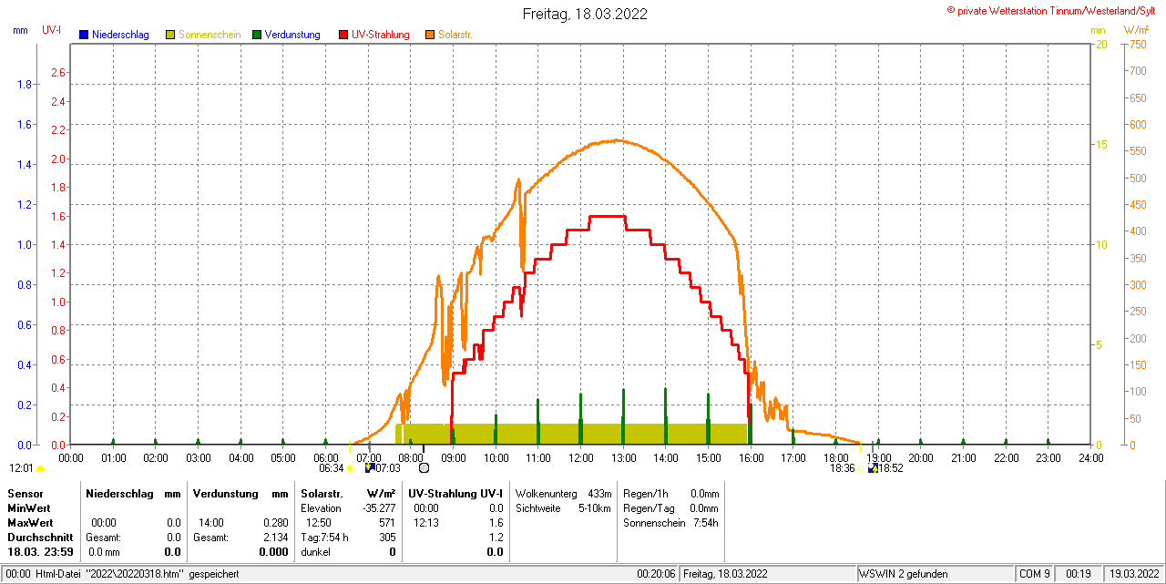This screenshot has height=584, width=1166.
Task: Click the moonset icon beside 07:03
Action: (x=370, y=467)
